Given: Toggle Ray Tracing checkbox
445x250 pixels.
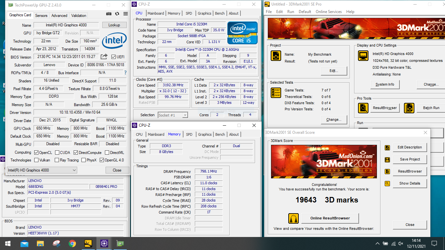Looking at the screenshot, I should pos(57,160).
